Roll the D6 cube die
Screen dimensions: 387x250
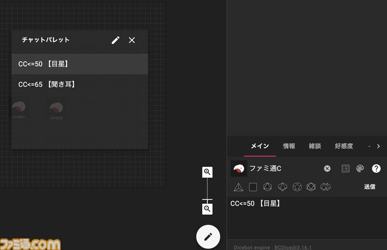253,187
